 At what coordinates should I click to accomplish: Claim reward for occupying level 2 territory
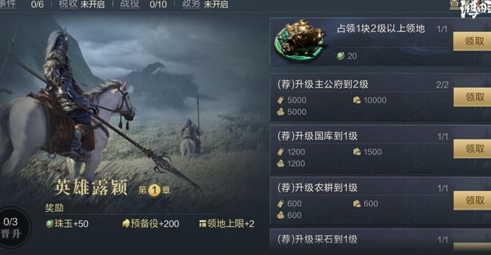click(x=472, y=41)
